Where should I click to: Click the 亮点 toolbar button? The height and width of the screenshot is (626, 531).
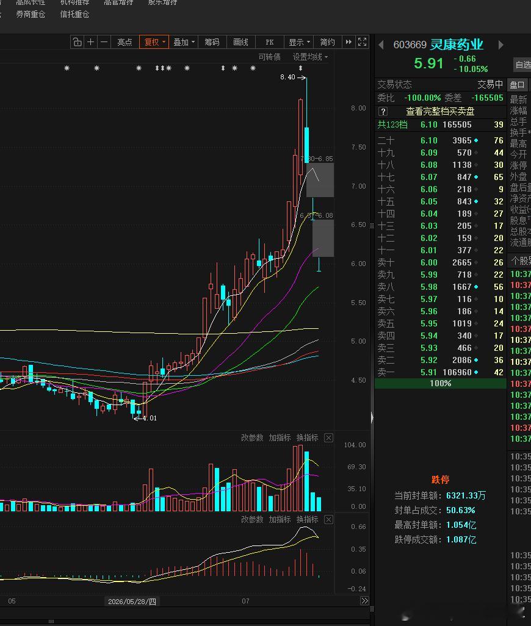click(125, 42)
